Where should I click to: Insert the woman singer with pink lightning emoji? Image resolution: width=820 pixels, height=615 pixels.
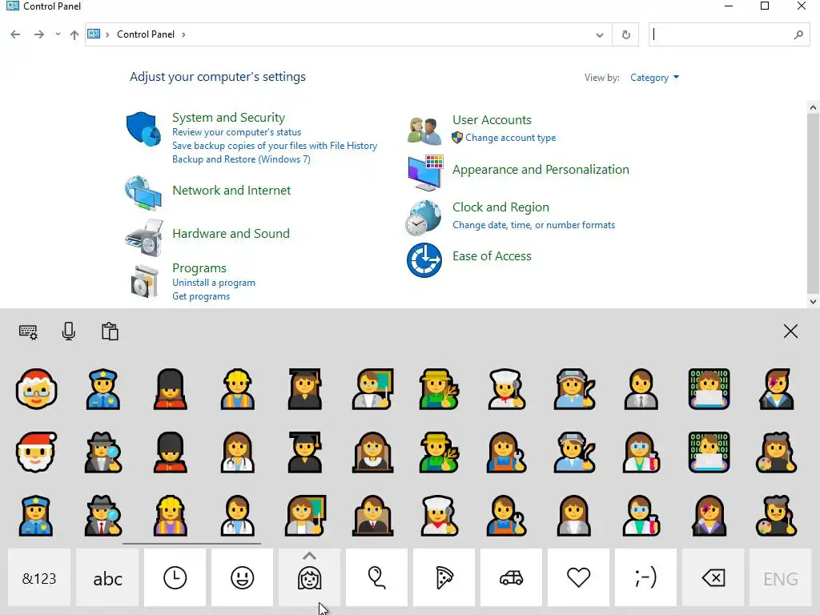click(x=709, y=516)
